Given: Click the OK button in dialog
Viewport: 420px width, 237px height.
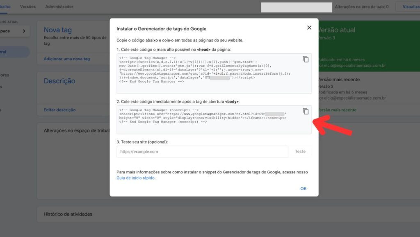Looking at the screenshot, I should (303, 189).
